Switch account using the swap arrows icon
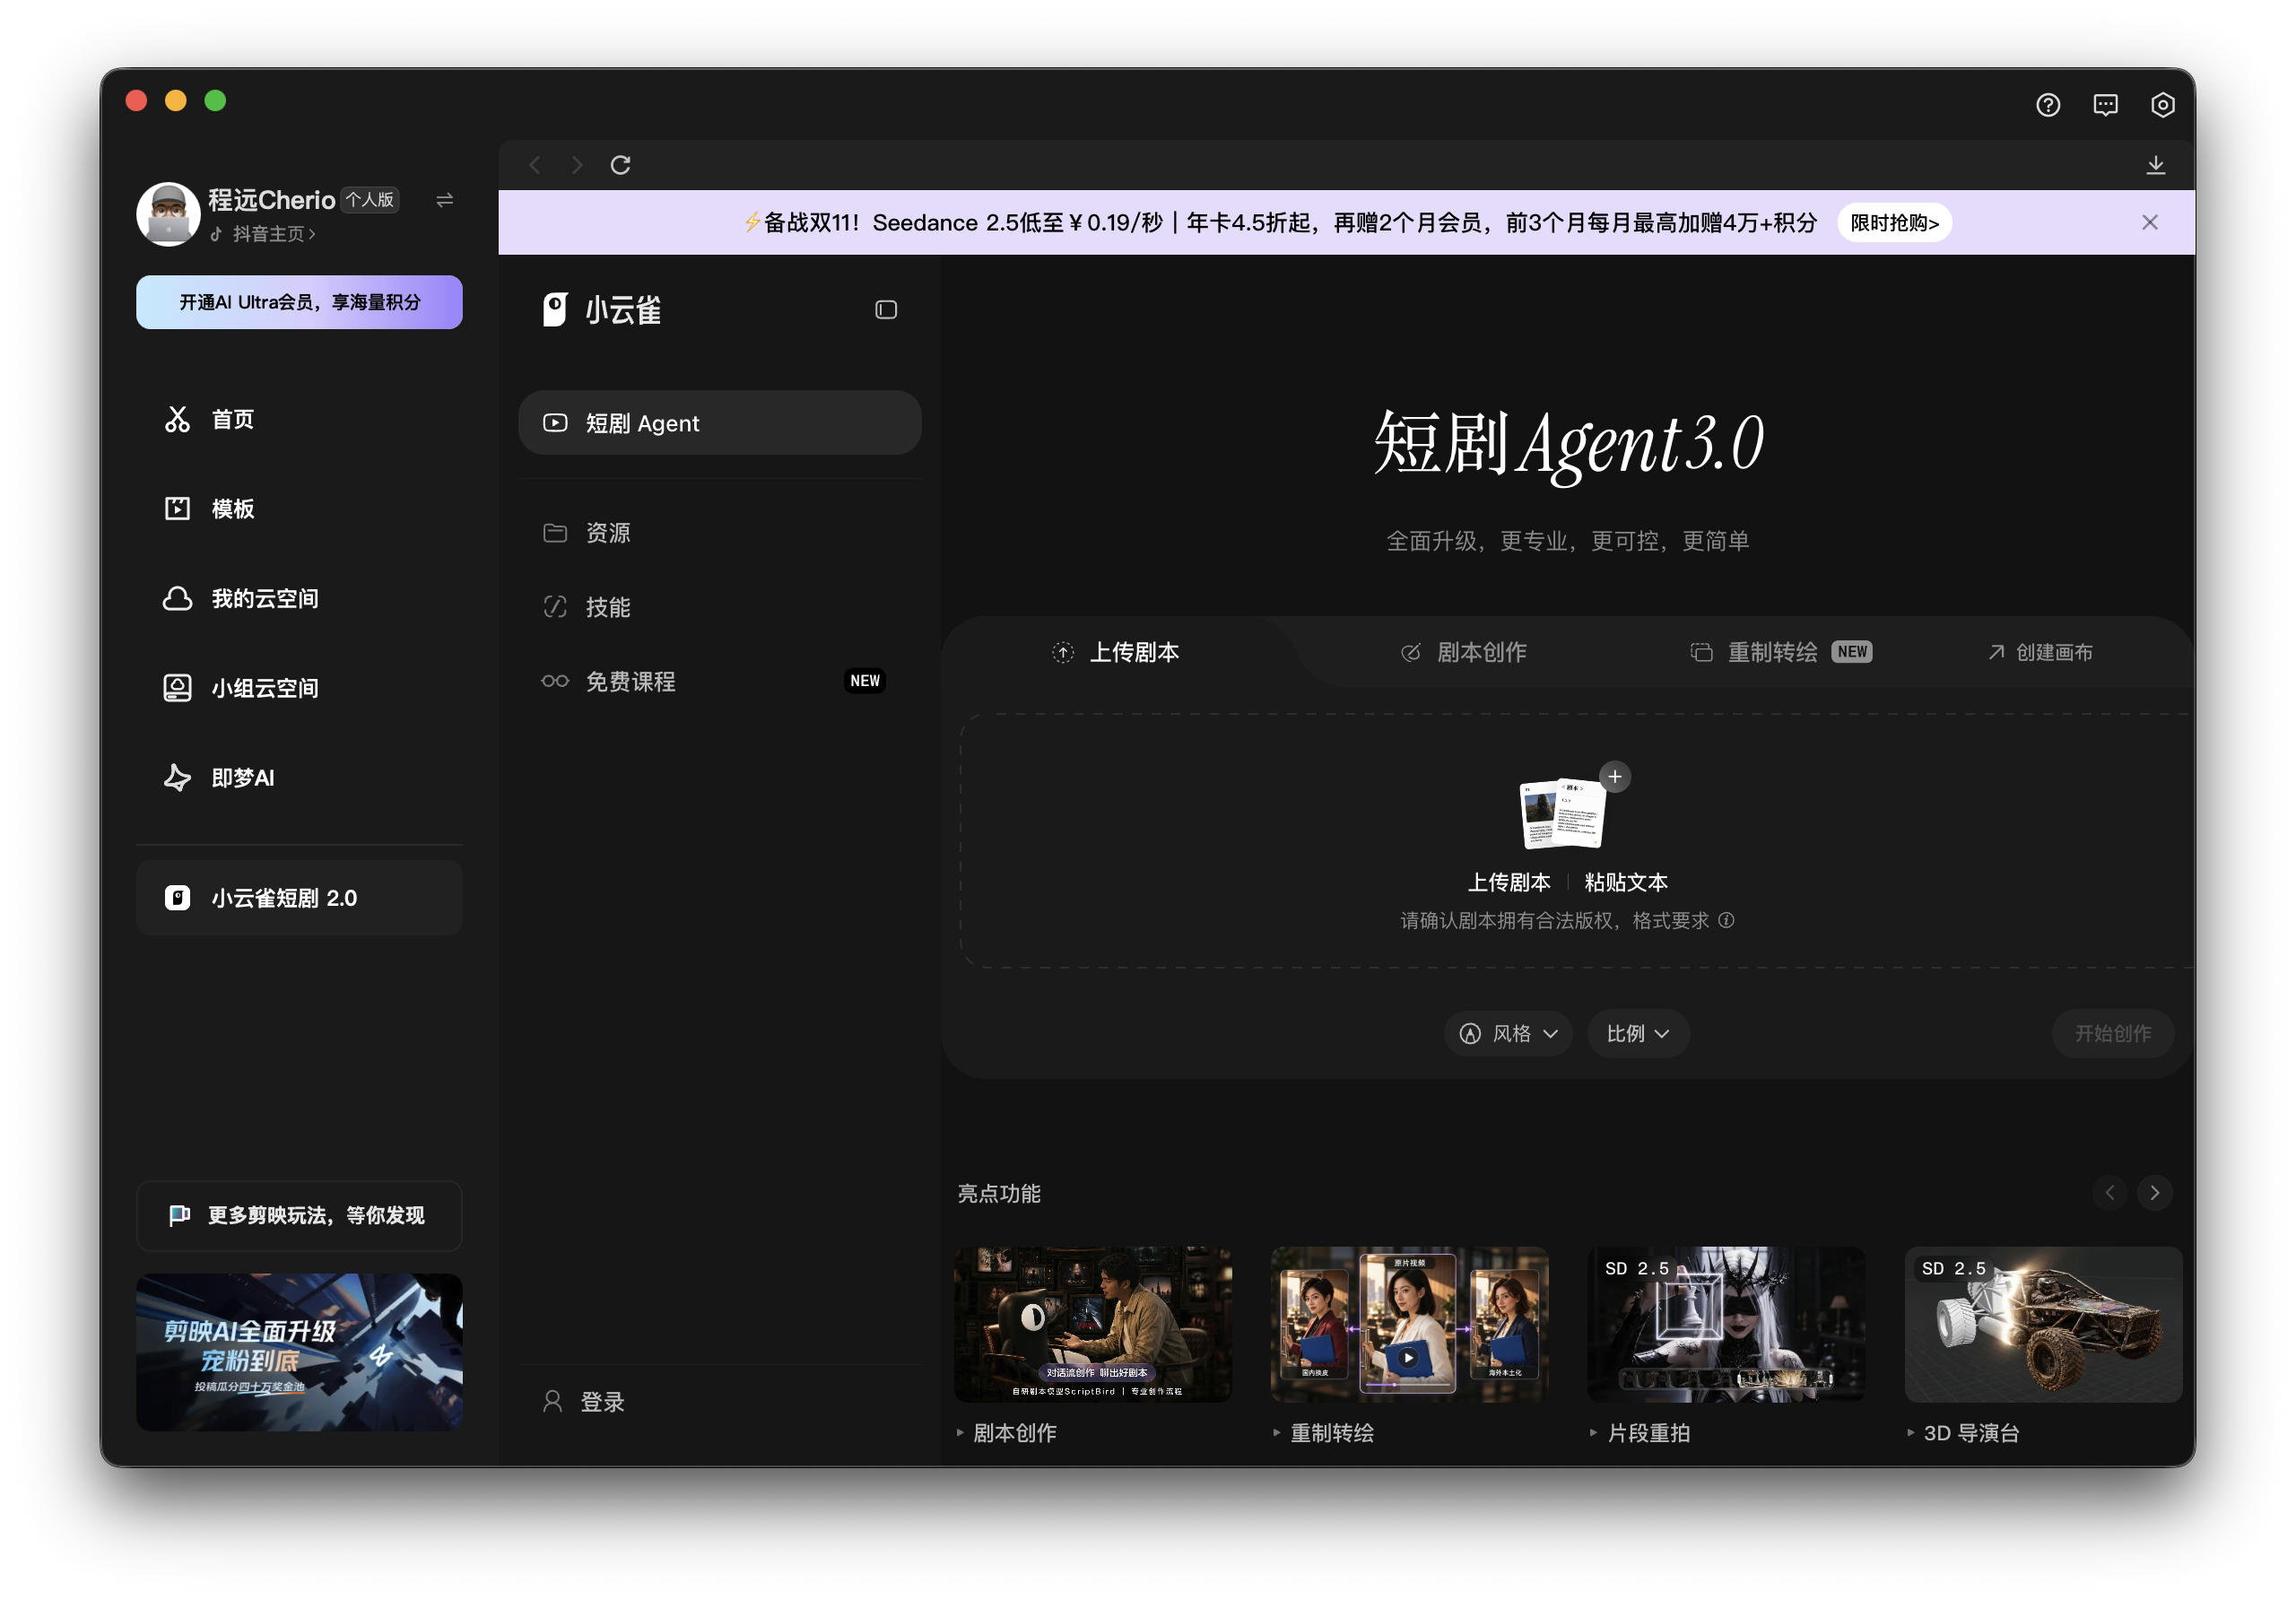The image size is (2296, 1600). point(445,200)
